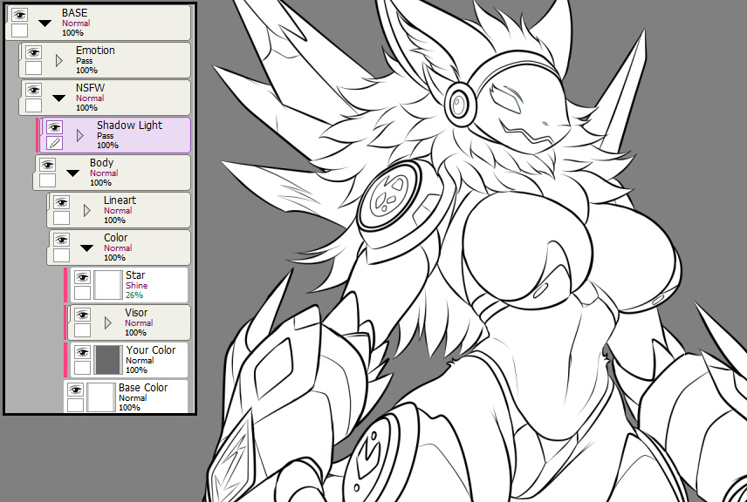
Task: Select the BASE layer name
Action: (75, 13)
